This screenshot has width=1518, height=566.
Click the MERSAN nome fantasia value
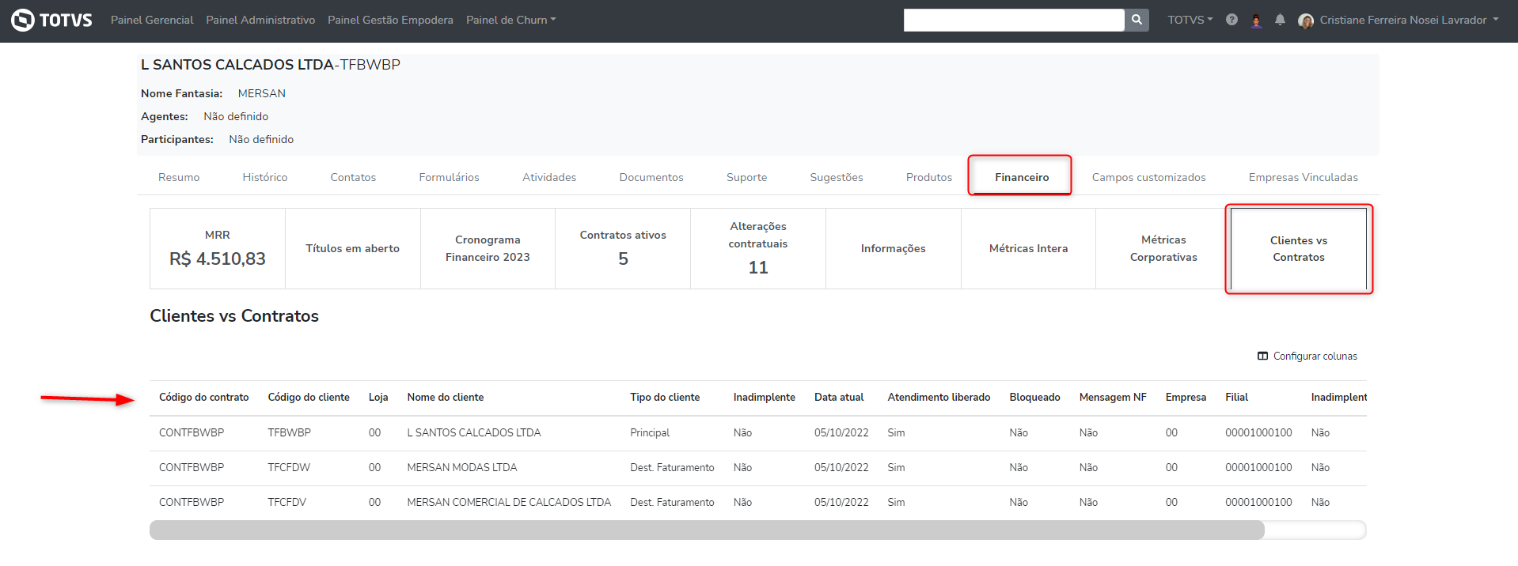click(x=262, y=93)
